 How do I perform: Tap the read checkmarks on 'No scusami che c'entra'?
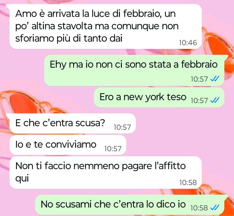click(x=215, y=208)
